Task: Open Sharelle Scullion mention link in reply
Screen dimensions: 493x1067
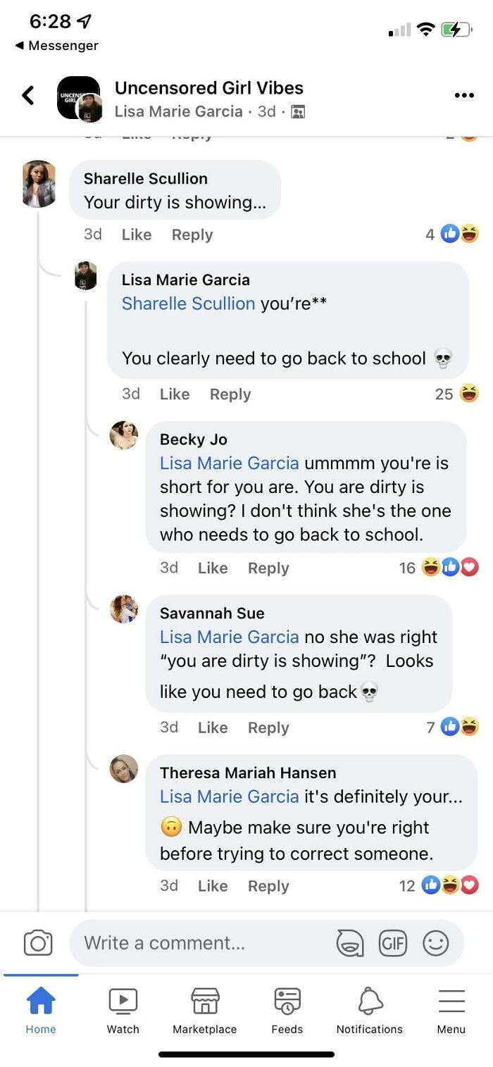Action: [188, 304]
